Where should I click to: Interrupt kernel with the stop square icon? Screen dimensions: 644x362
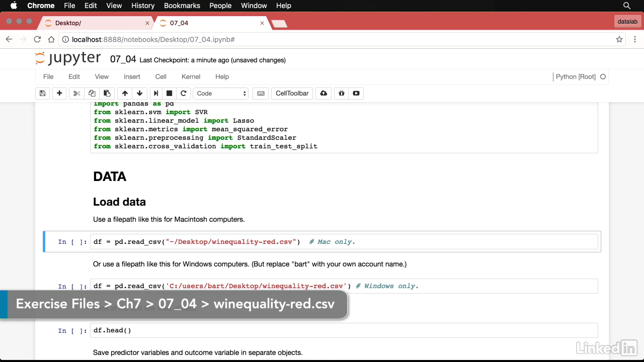170,94
